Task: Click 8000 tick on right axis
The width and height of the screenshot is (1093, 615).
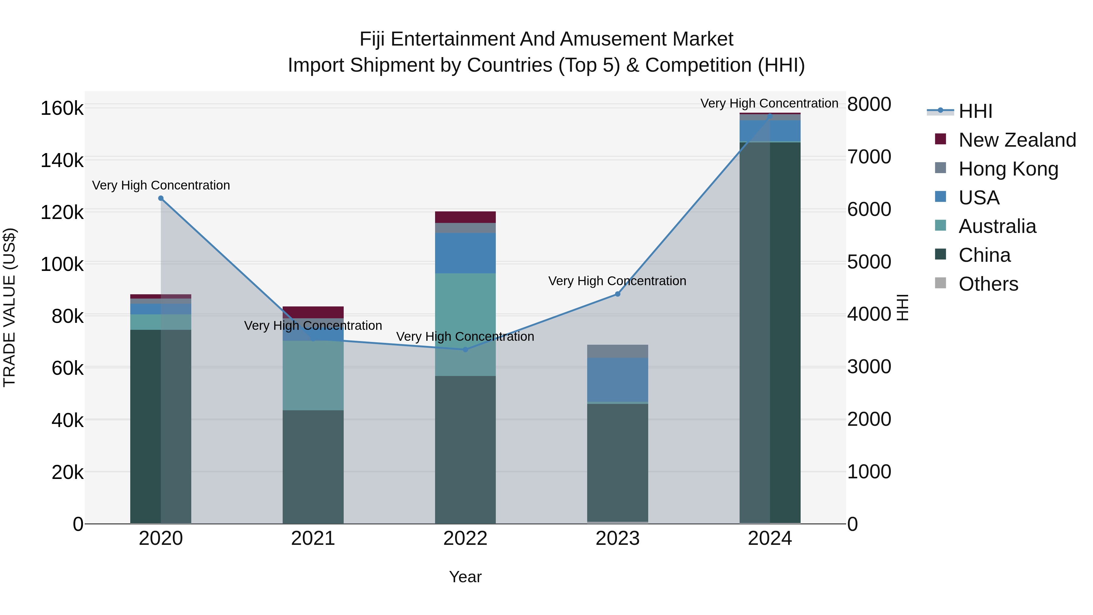Action: 870,104
